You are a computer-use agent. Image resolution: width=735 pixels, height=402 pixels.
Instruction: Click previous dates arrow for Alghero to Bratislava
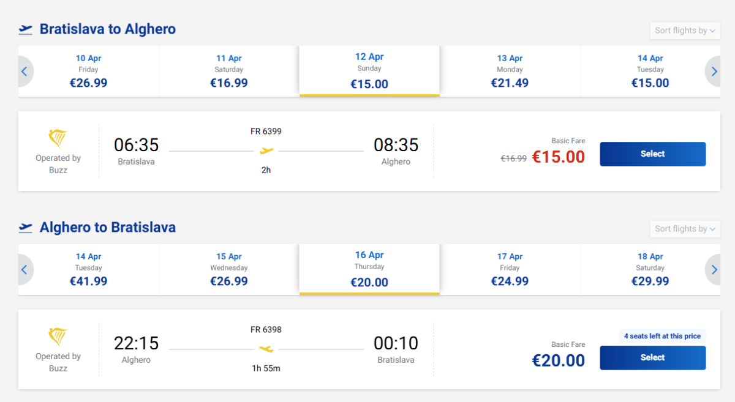(x=24, y=270)
